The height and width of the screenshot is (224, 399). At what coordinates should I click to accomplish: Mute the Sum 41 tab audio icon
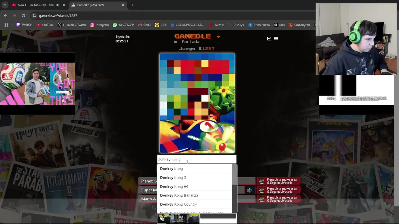pyautogui.click(x=58, y=5)
